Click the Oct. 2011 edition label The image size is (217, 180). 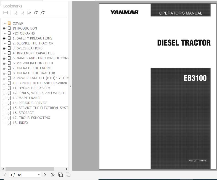point(197,161)
